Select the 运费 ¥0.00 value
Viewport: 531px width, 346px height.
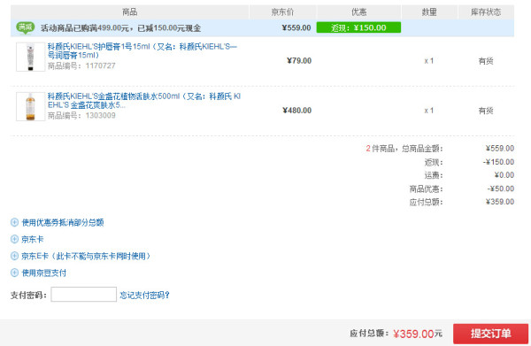tap(504, 175)
